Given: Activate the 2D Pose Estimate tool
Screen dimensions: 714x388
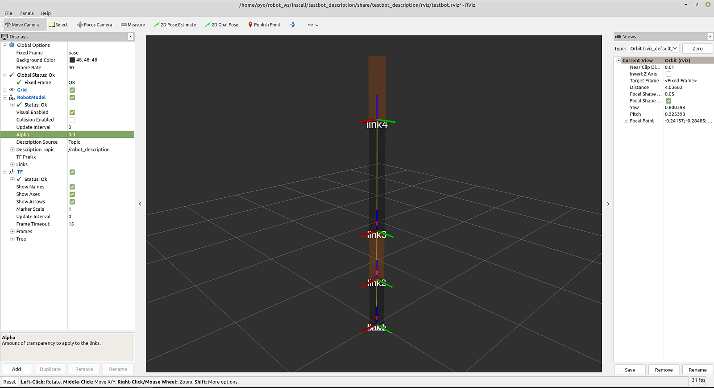Looking at the screenshot, I should pyautogui.click(x=175, y=25).
